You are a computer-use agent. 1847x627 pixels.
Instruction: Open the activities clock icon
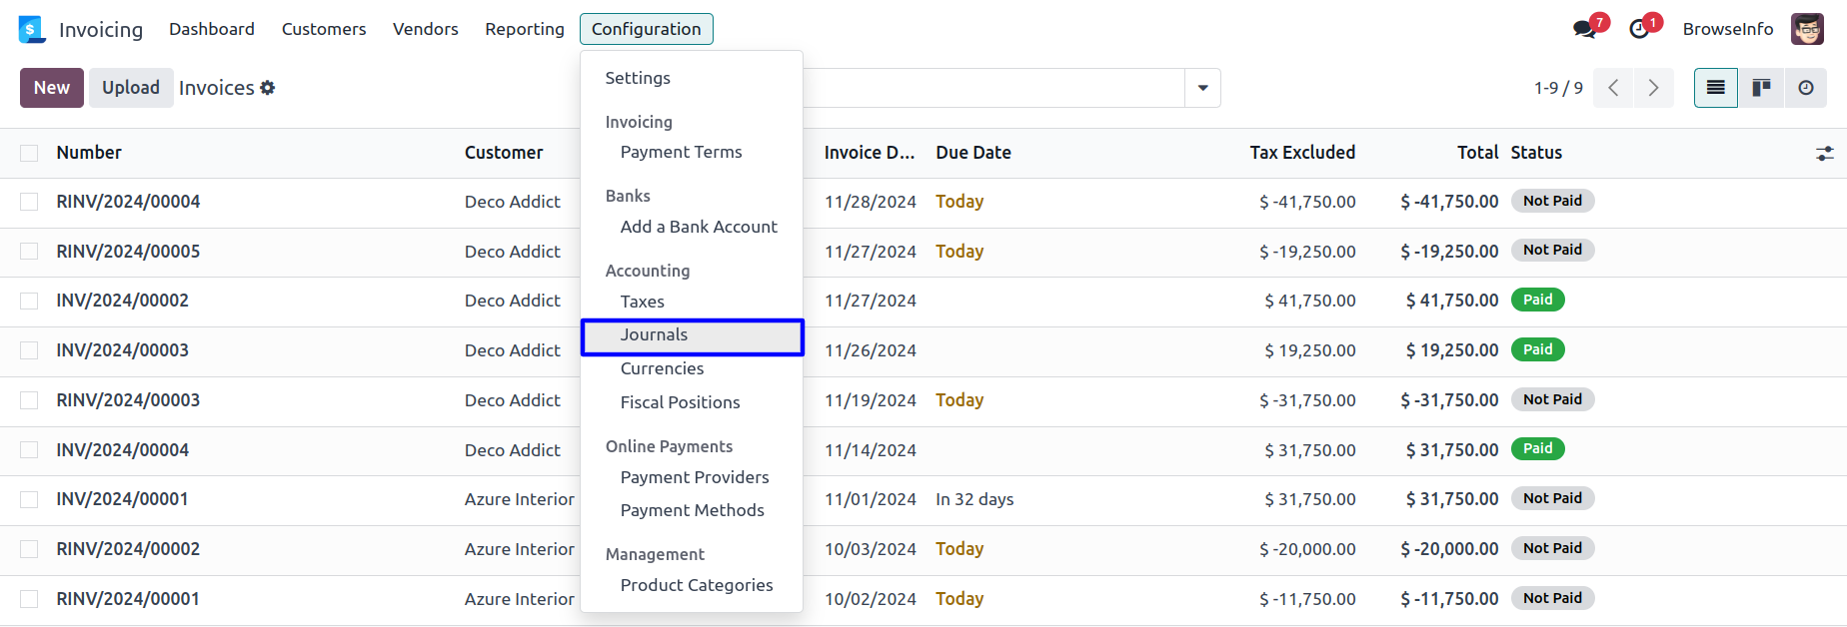tap(1639, 29)
